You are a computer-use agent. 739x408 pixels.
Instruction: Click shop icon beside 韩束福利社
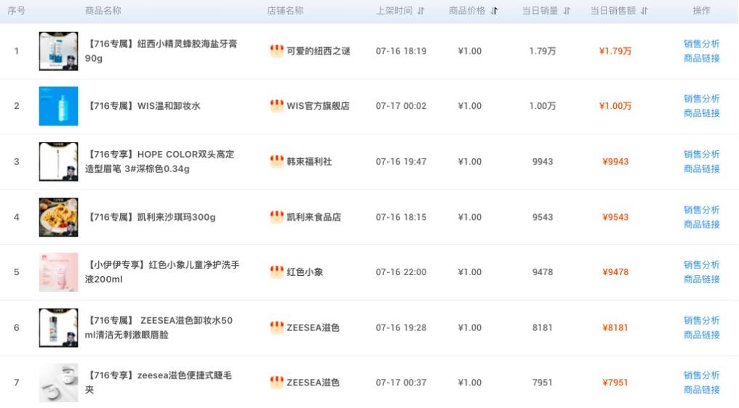click(x=276, y=161)
